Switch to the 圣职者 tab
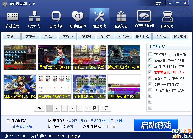Viewport: 193px width, 139px height. coord(161,36)
